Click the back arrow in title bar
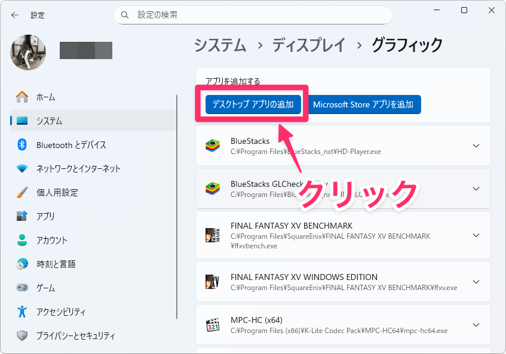This screenshot has width=506, height=354. point(14,15)
